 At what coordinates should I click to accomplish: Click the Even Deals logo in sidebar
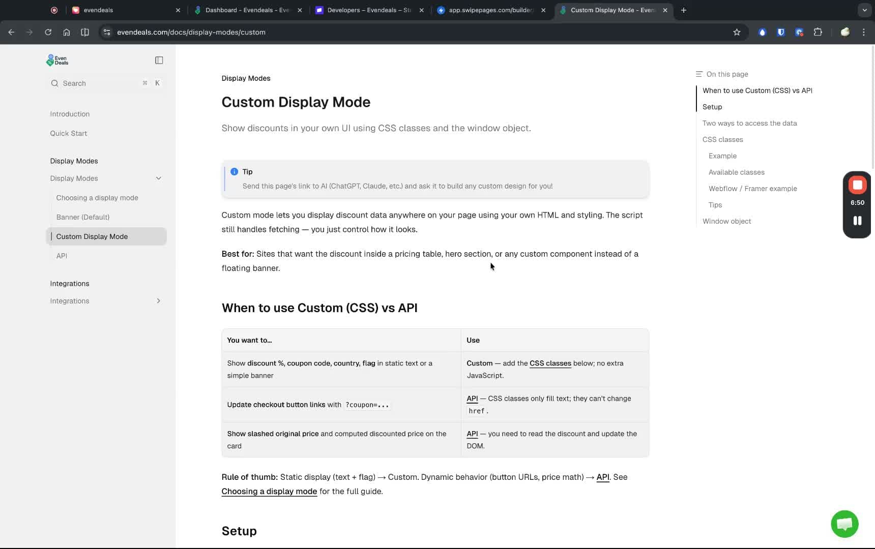tap(56, 60)
